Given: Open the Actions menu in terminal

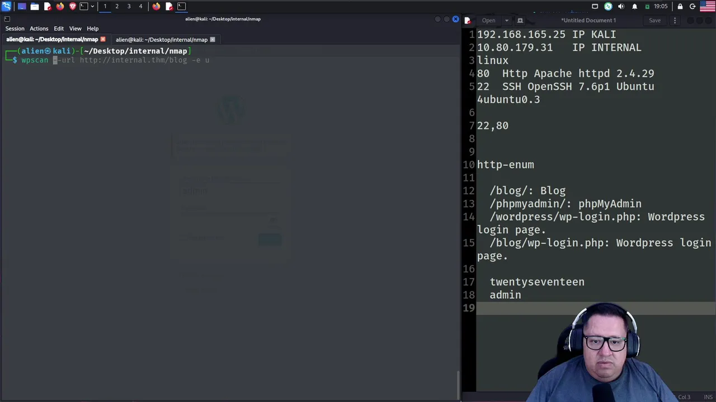Looking at the screenshot, I should coord(39,28).
